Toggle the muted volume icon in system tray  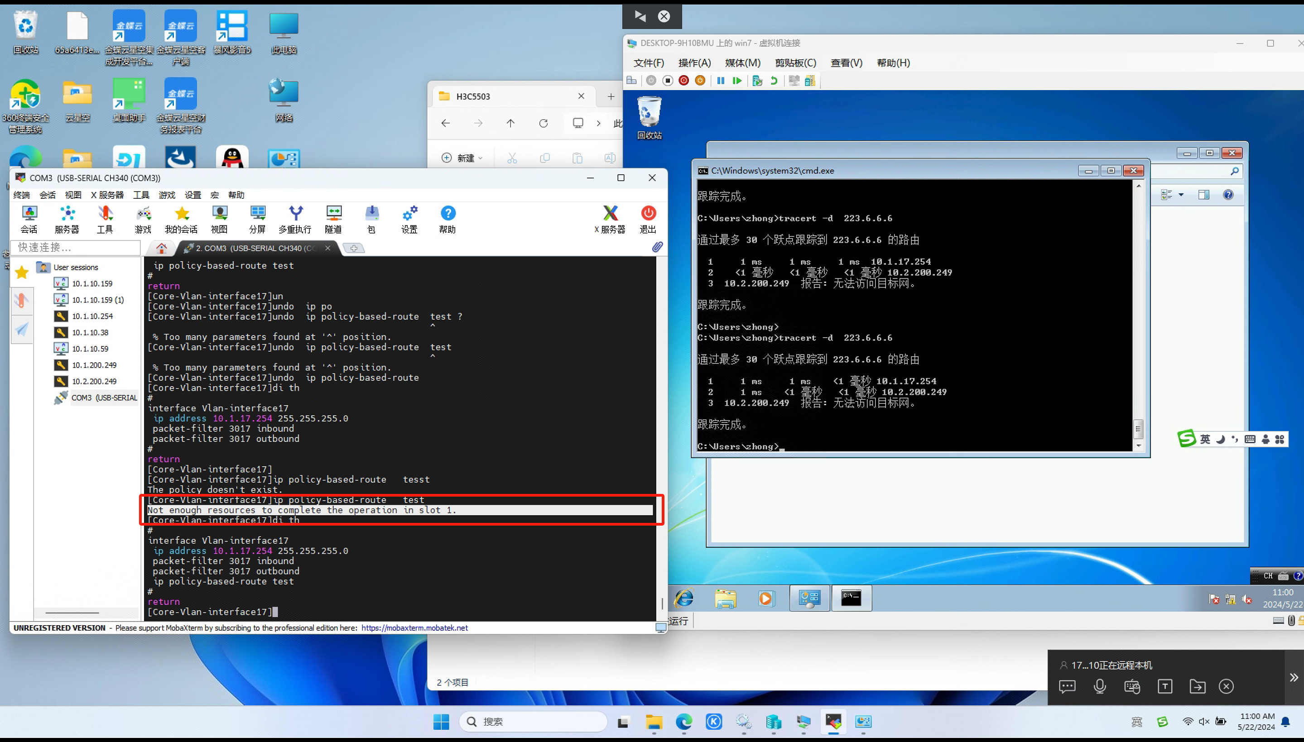tap(1204, 721)
